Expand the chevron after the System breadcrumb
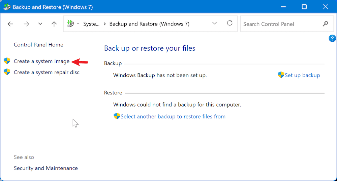Screen dimensions: 337x181 (x=105, y=24)
